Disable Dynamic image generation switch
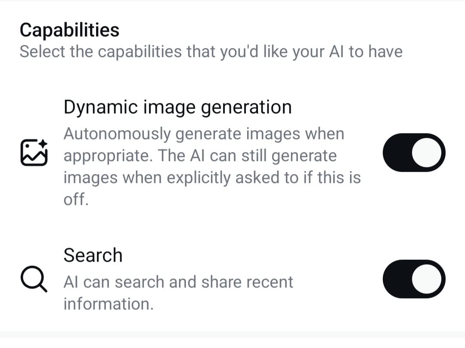The image size is (465, 348). (x=414, y=153)
